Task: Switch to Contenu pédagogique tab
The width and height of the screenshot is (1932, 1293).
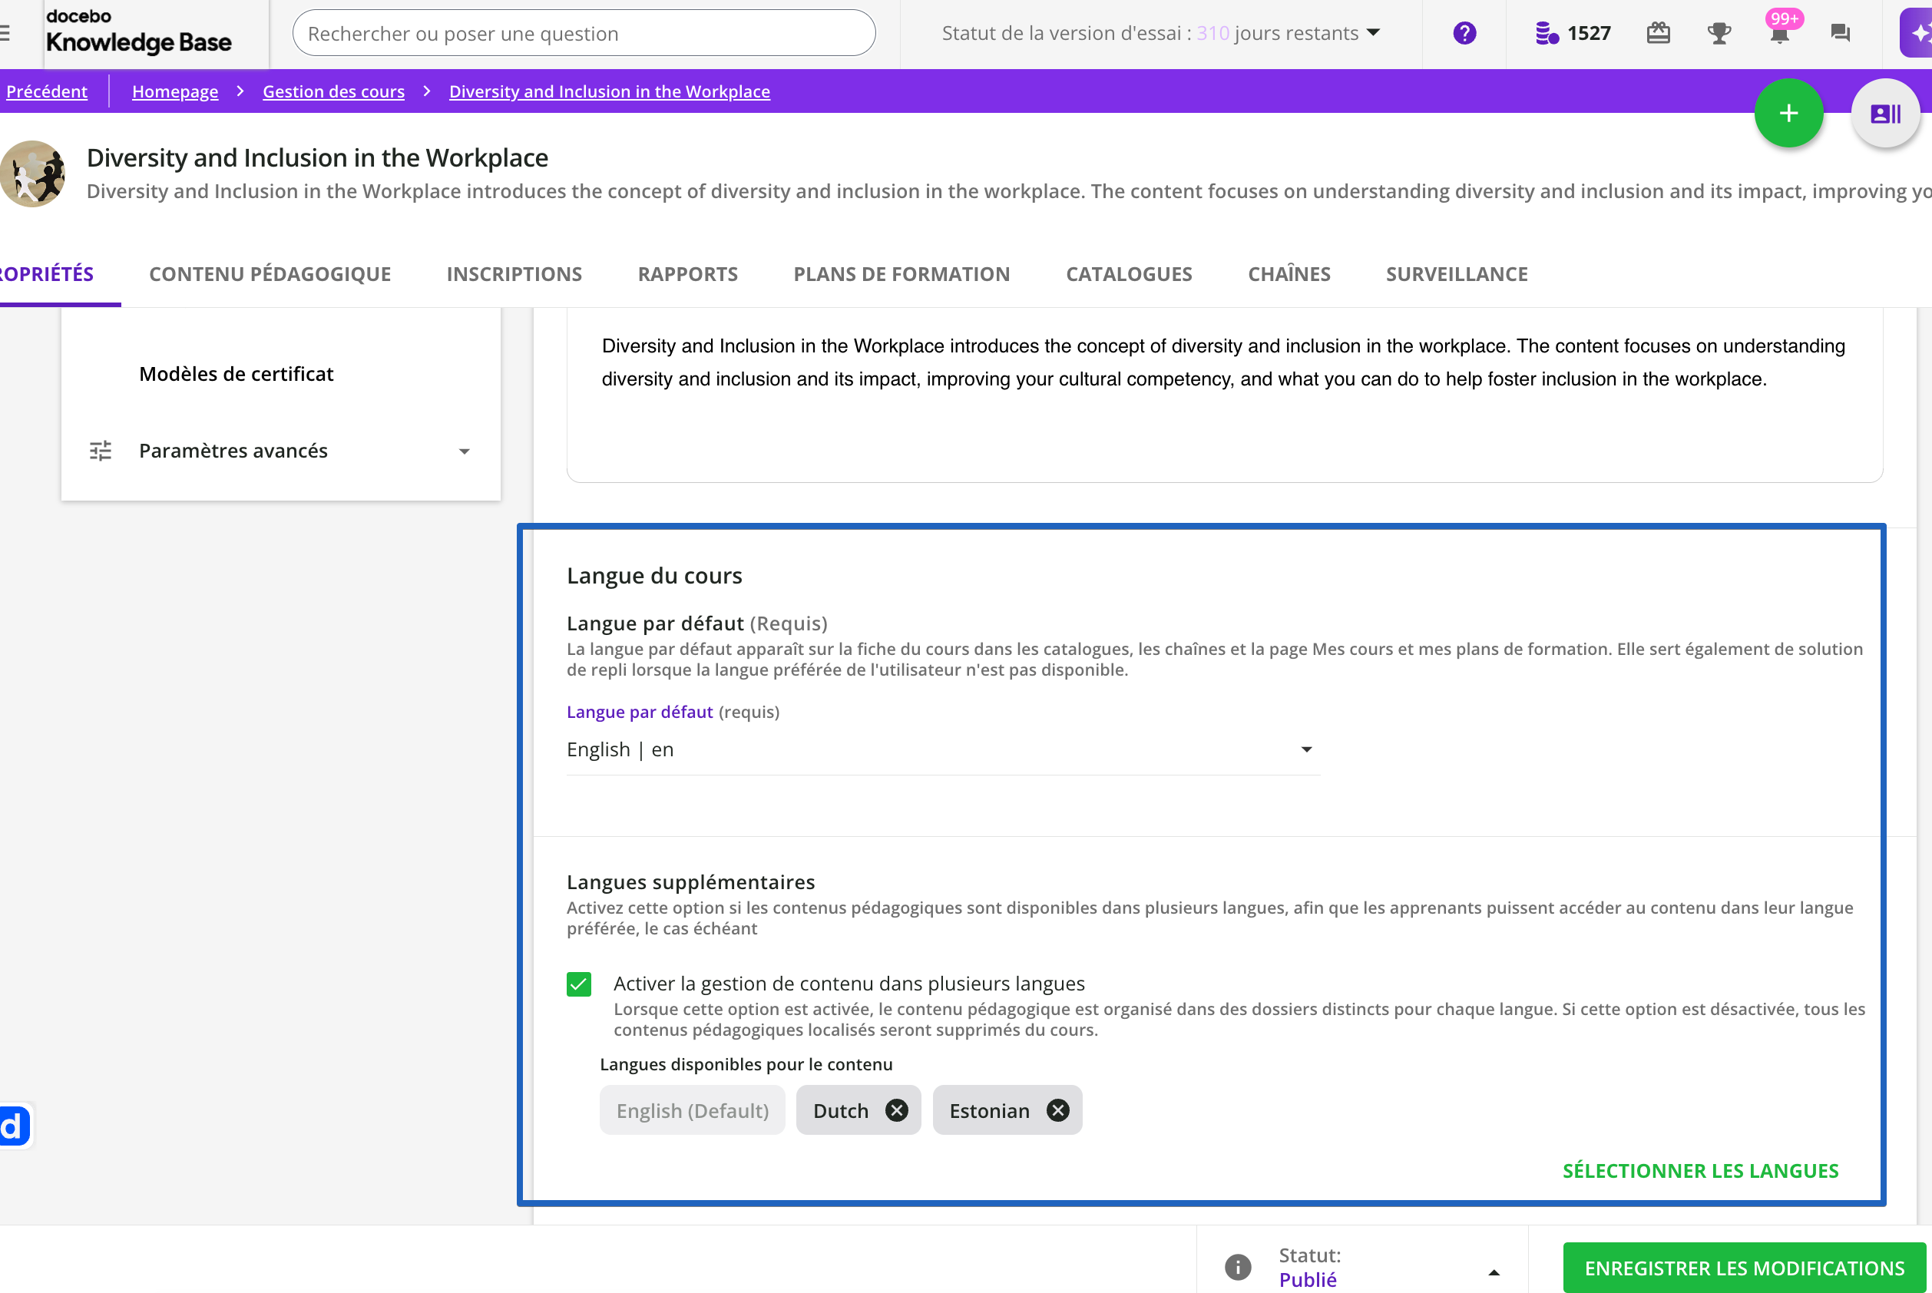Action: pos(270,274)
